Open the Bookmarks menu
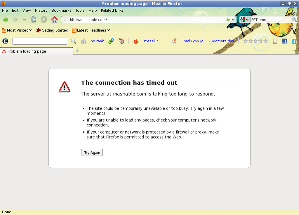The height and width of the screenshot is (215, 299). 61,11
